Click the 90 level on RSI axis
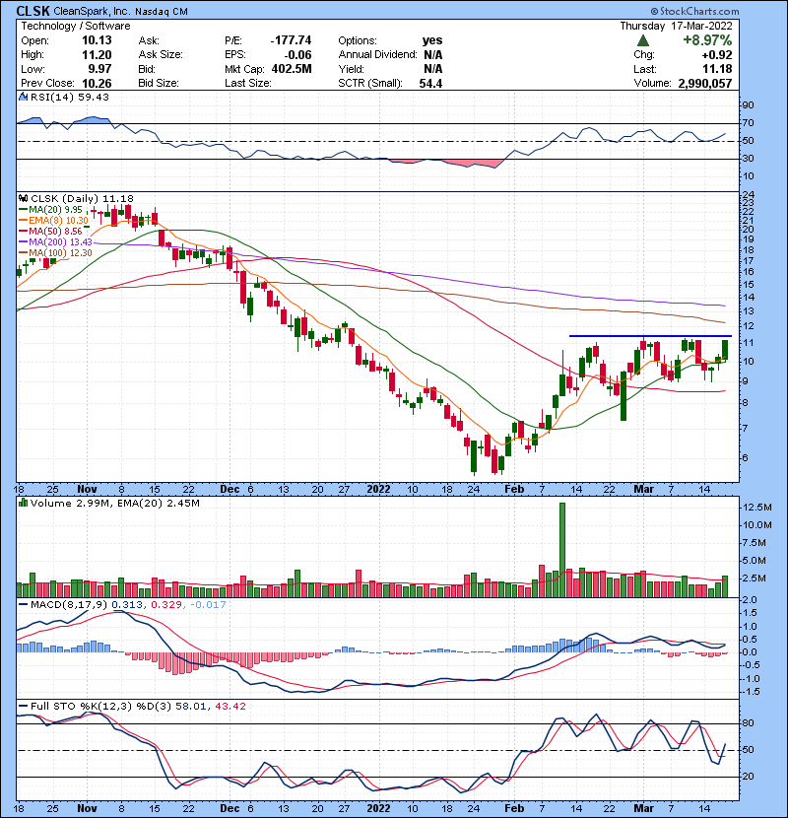This screenshot has height=818, width=788. [x=749, y=105]
